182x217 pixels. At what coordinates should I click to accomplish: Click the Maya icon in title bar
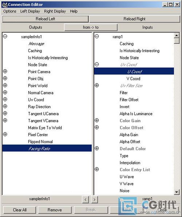click(5, 5)
